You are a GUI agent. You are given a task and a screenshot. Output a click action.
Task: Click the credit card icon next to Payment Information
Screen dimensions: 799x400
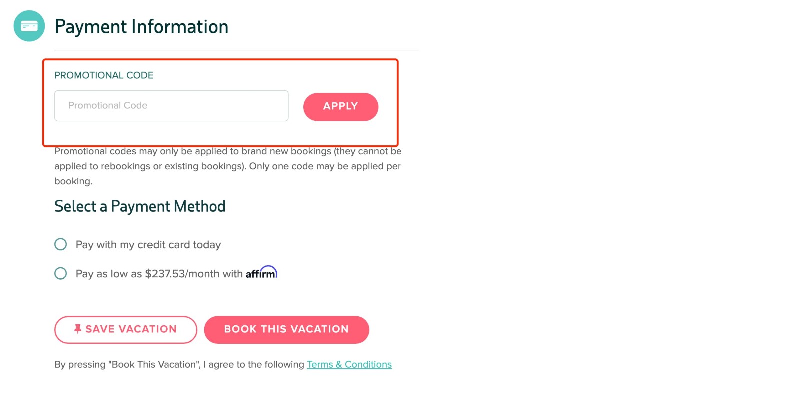click(x=28, y=26)
